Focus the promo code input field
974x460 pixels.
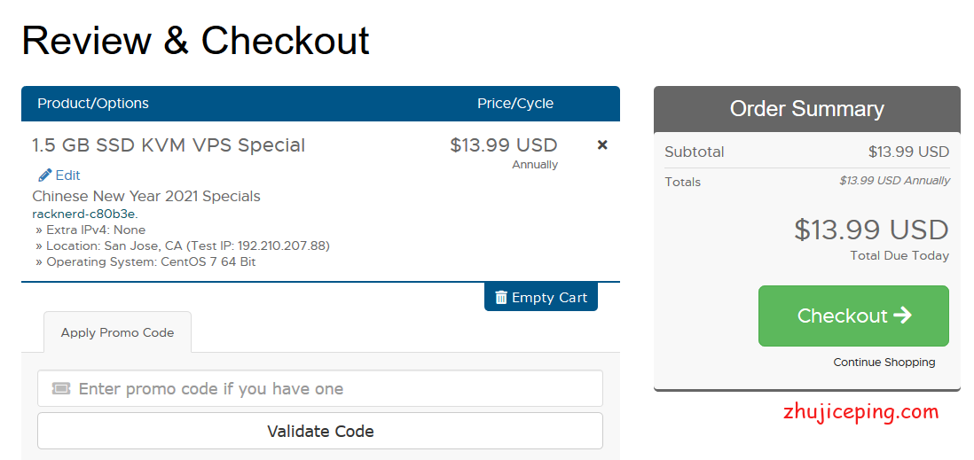(x=320, y=388)
